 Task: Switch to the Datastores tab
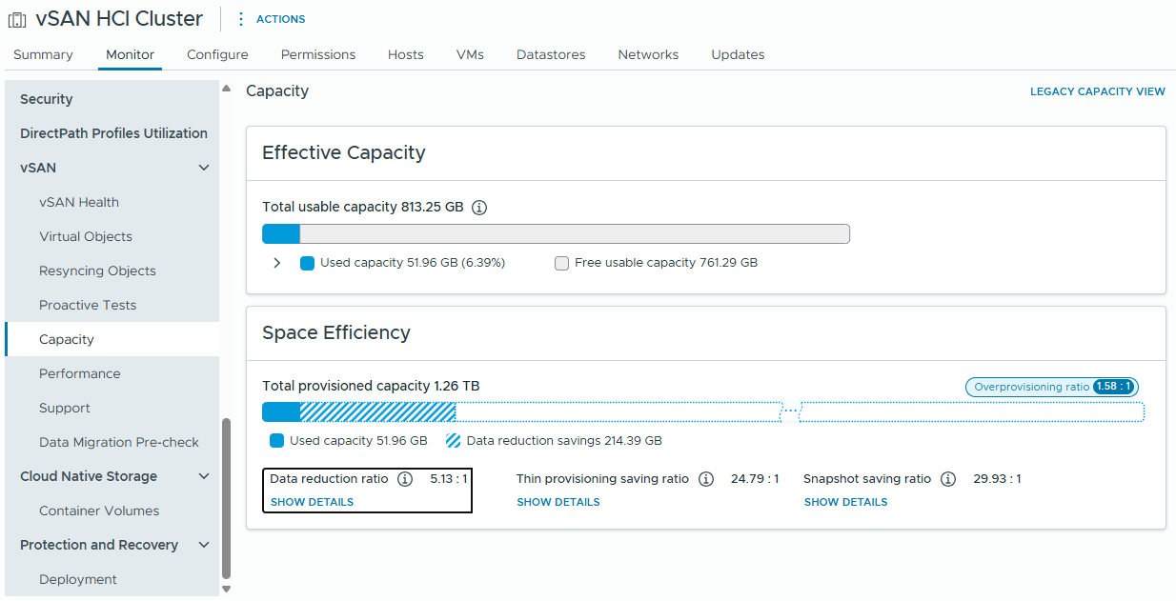pos(551,54)
